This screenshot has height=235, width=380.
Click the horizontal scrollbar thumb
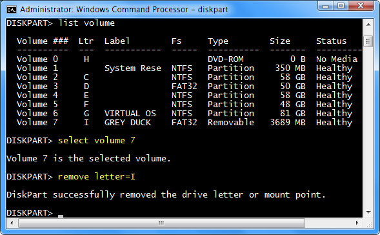162,223
